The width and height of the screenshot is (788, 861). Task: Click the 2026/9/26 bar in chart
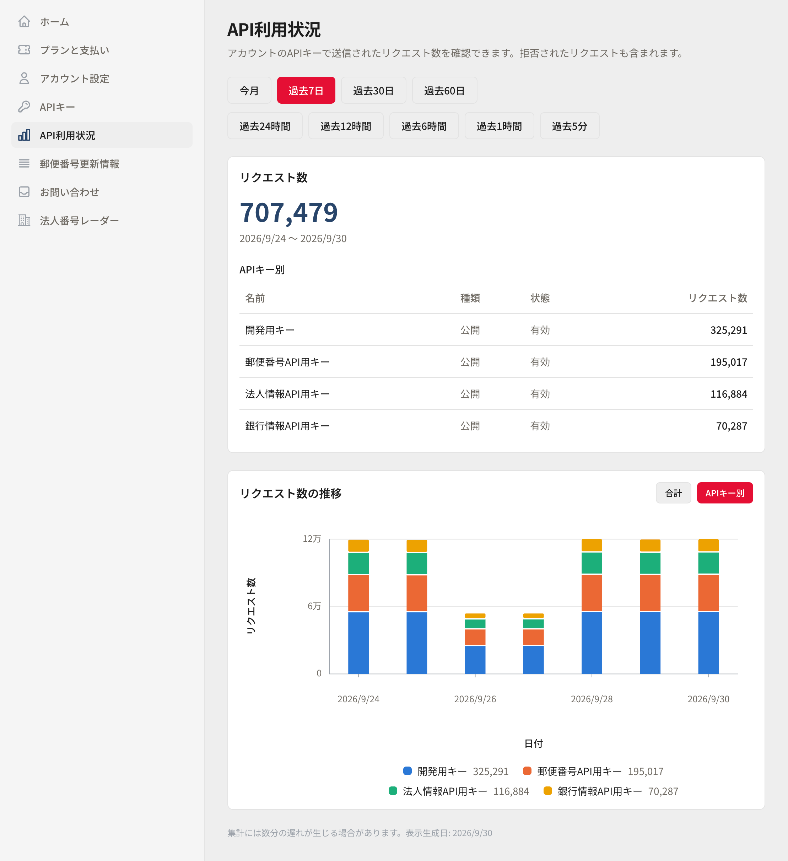[x=475, y=644]
